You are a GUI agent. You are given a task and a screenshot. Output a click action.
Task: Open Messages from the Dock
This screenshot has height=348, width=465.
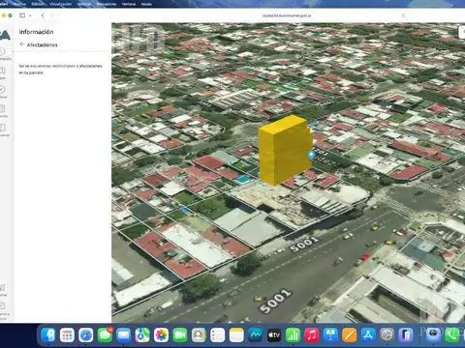105,335
